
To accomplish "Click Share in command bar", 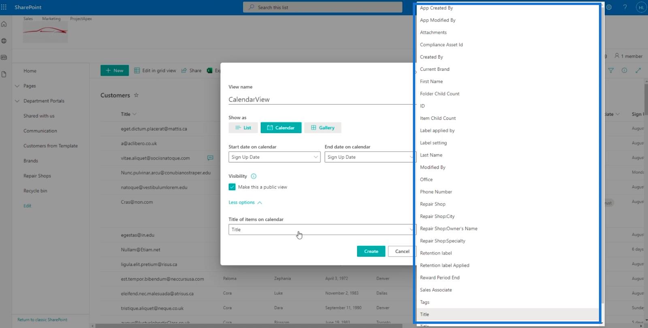I will (x=191, y=70).
